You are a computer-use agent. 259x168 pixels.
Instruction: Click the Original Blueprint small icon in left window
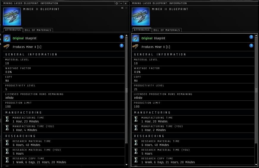click(x=7, y=38)
